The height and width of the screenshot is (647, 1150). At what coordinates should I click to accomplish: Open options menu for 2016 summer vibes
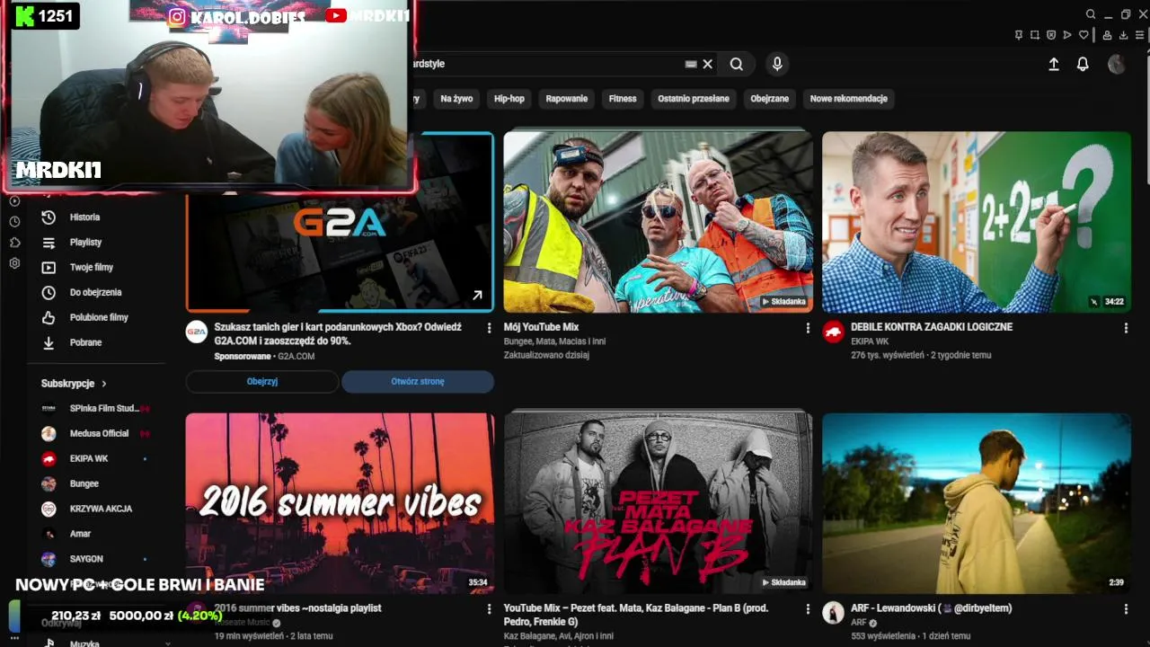[489, 609]
